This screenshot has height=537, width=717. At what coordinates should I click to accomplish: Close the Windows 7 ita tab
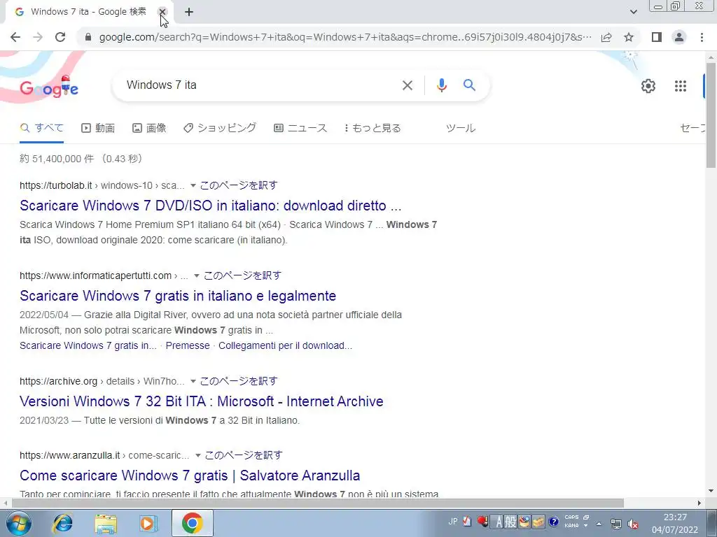point(162,12)
